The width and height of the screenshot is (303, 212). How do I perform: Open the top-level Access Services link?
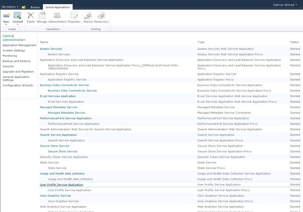click(x=51, y=49)
